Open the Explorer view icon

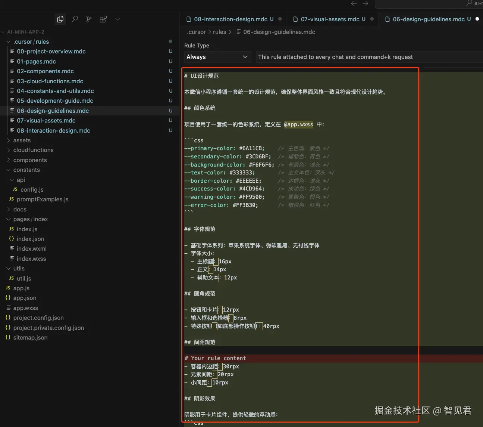pos(60,19)
